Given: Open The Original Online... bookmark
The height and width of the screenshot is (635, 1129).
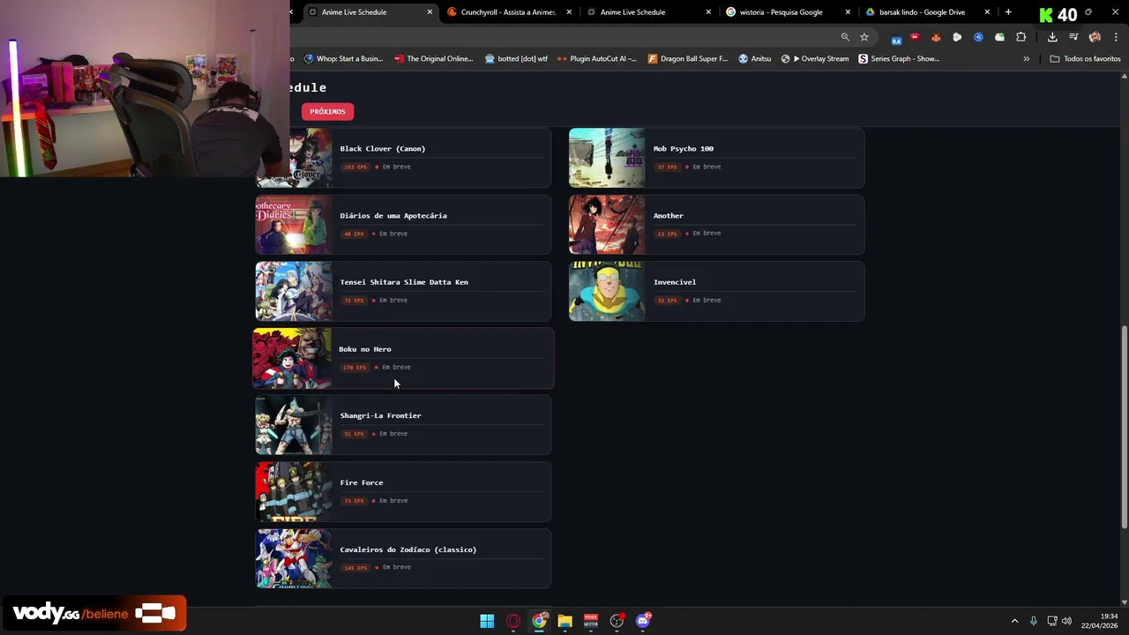Looking at the screenshot, I should 434,59.
